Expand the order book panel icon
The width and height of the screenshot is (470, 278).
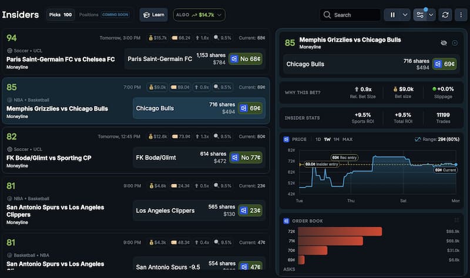456,220
